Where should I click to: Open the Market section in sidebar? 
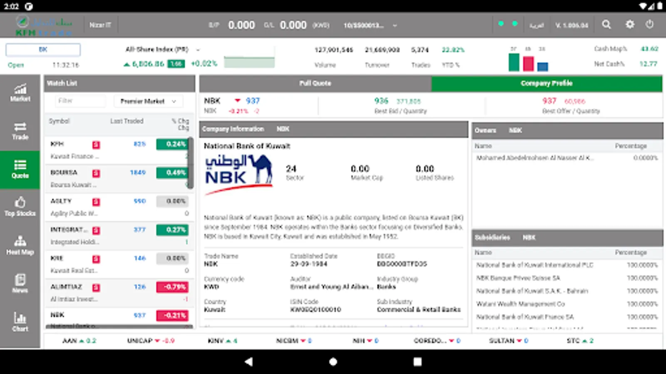(20, 93)
